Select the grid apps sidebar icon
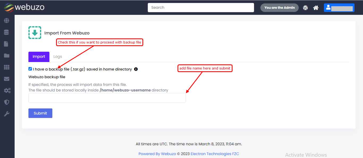Image resolution: width=363 pixels, height=158 pixels. pyautogui.click(x=7, y=67)
